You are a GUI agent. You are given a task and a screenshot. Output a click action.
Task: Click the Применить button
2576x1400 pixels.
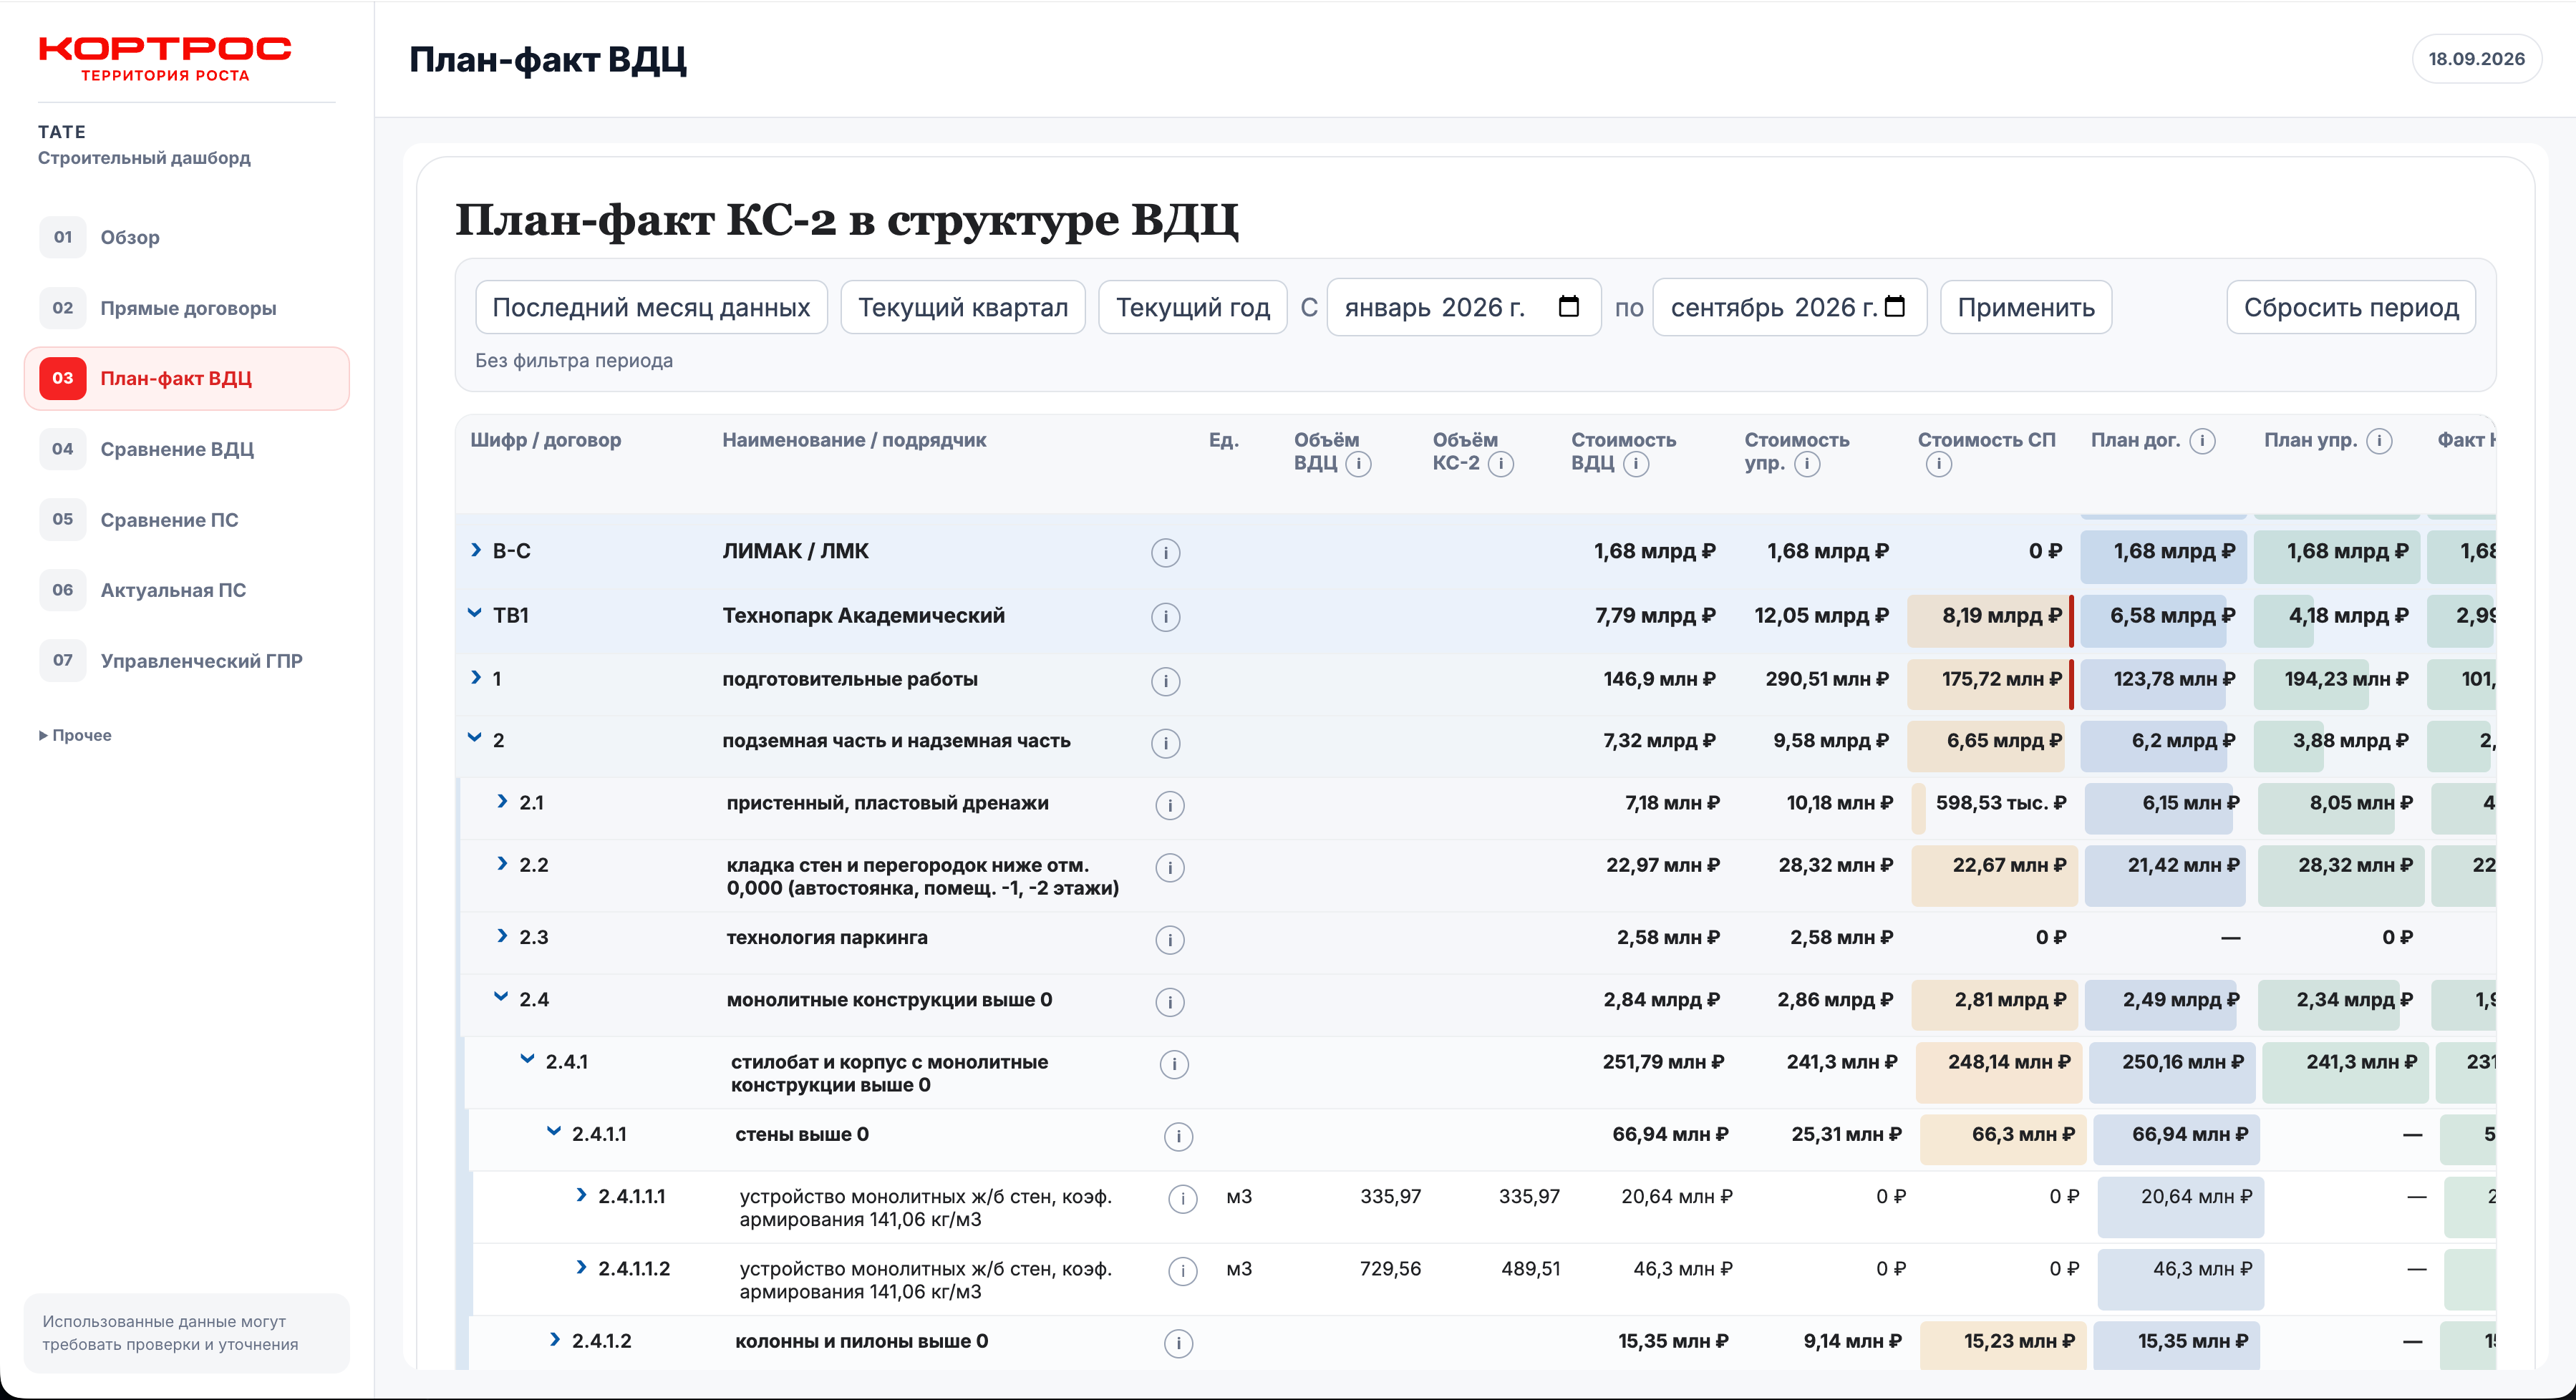click(2026, 308)
